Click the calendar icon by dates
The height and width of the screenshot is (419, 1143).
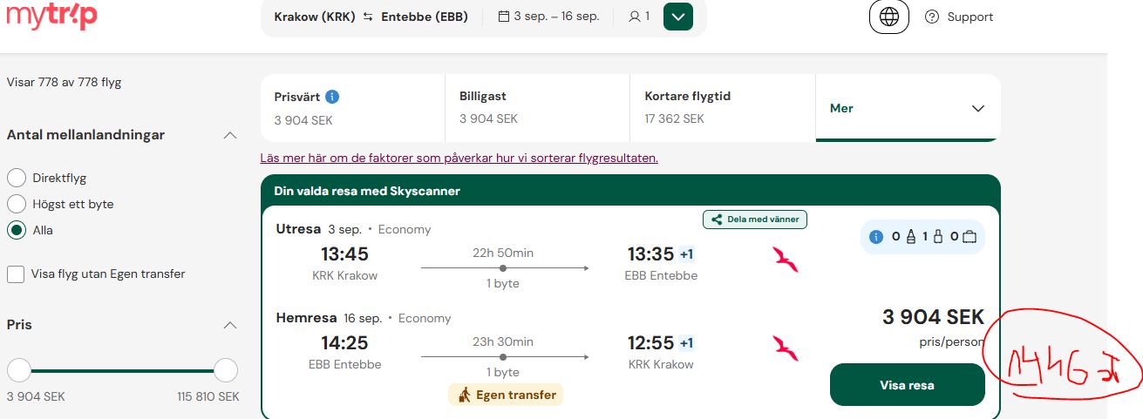[x=503, y=17]
